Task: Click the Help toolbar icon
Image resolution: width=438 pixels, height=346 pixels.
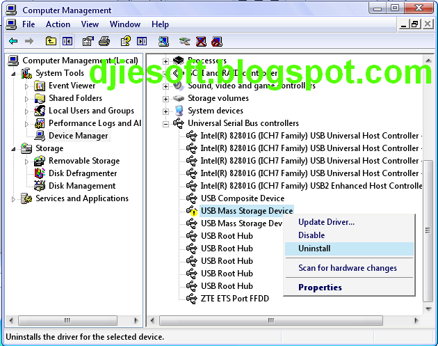Action: coord(126,41)
